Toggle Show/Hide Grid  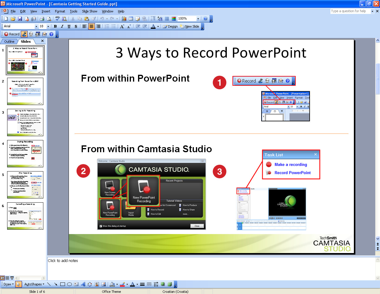coord(167,19)
